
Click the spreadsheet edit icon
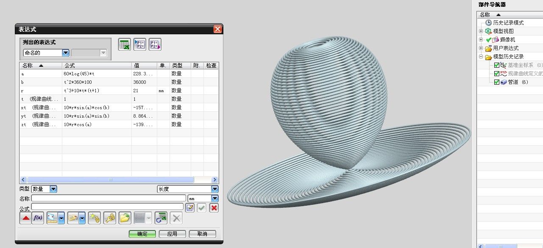pos(125,44)
